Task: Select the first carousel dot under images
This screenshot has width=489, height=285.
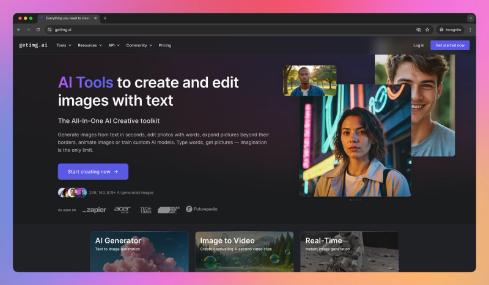Action: pos(350,200)
